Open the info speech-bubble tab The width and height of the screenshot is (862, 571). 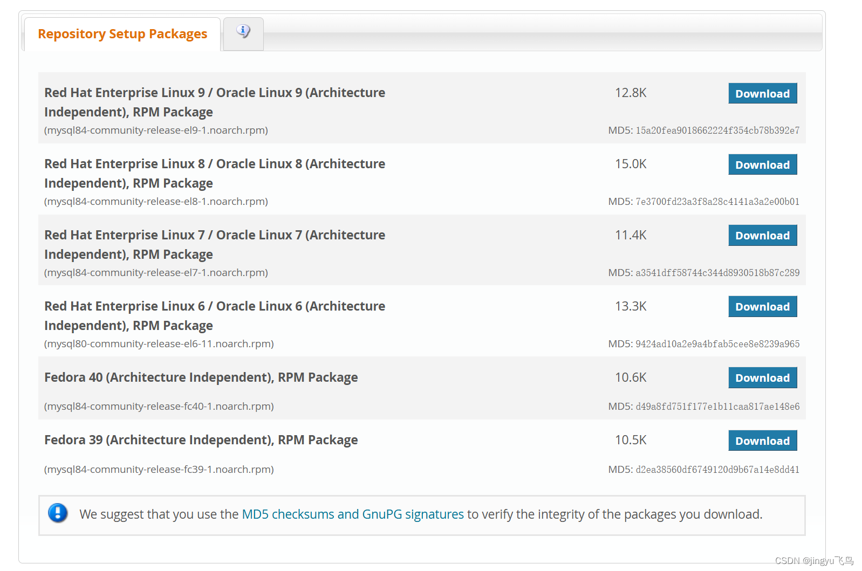tap(243, 33)
